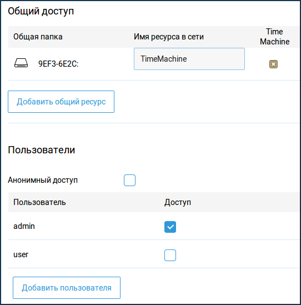The height and width of the screenshot is (305, 301).
Task: Click the Добавить общий ресурс button
Action: pyautogui.click(x=61, y=102)
